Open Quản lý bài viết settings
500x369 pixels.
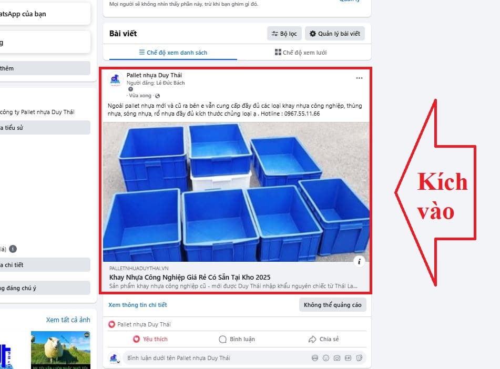click(335, 34)
